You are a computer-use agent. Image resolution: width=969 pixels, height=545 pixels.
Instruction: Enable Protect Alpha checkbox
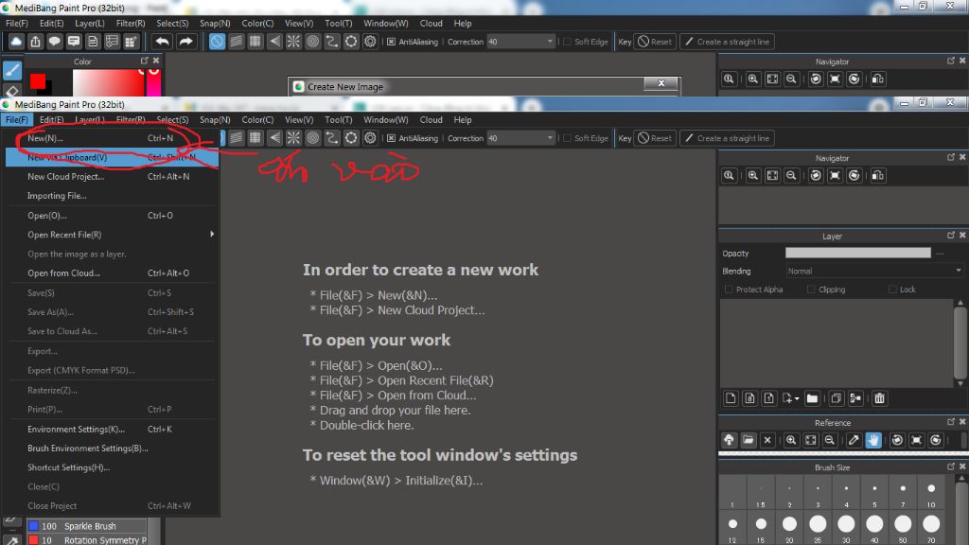tap(729, 290)
